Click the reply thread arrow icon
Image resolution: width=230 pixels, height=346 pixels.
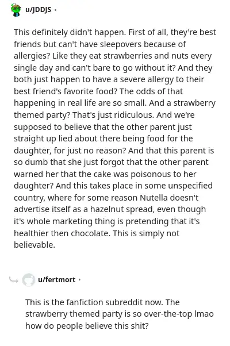14,280
